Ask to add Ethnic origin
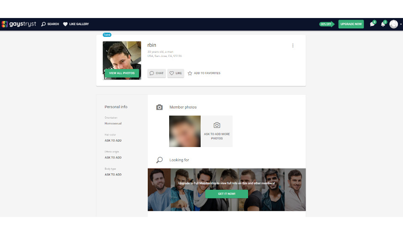 coord(113,158)
